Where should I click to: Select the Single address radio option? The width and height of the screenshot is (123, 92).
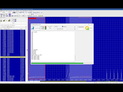(x=78, y=27)
